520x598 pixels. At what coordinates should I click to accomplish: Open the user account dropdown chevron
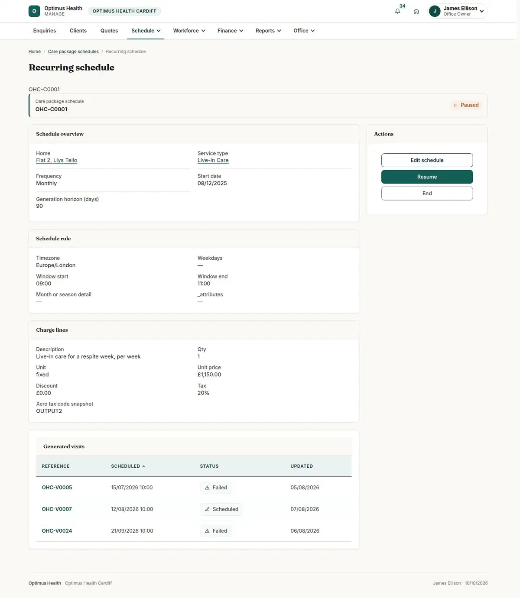coord(481,11)
